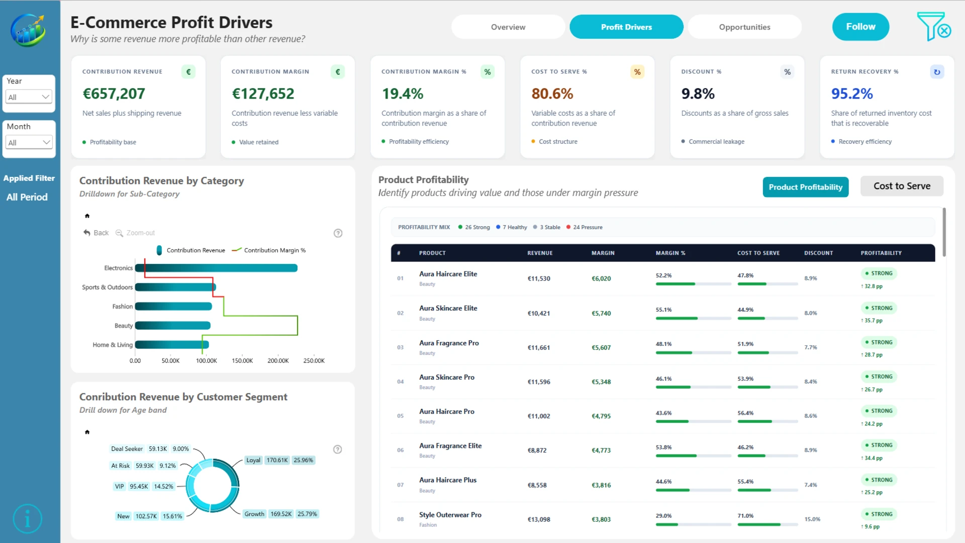This screenshot has height=543, width=965.
Task: Switch table to Cost to Serve
Action: (x=902, y=186)
